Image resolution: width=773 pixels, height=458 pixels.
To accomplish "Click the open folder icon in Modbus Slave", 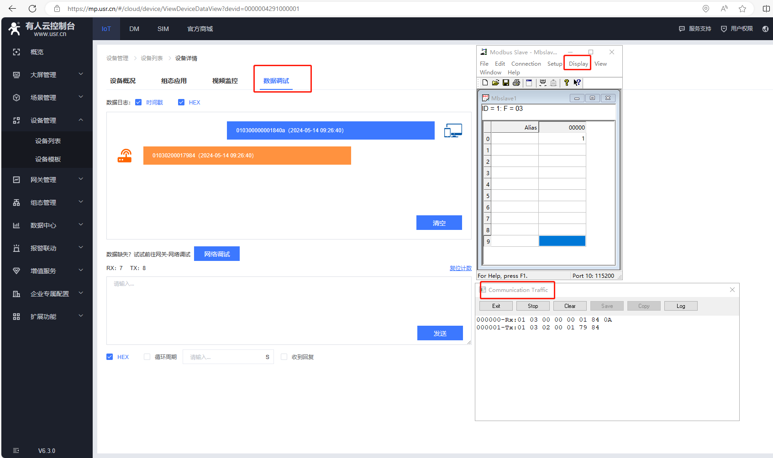I will tap(495, 83).
